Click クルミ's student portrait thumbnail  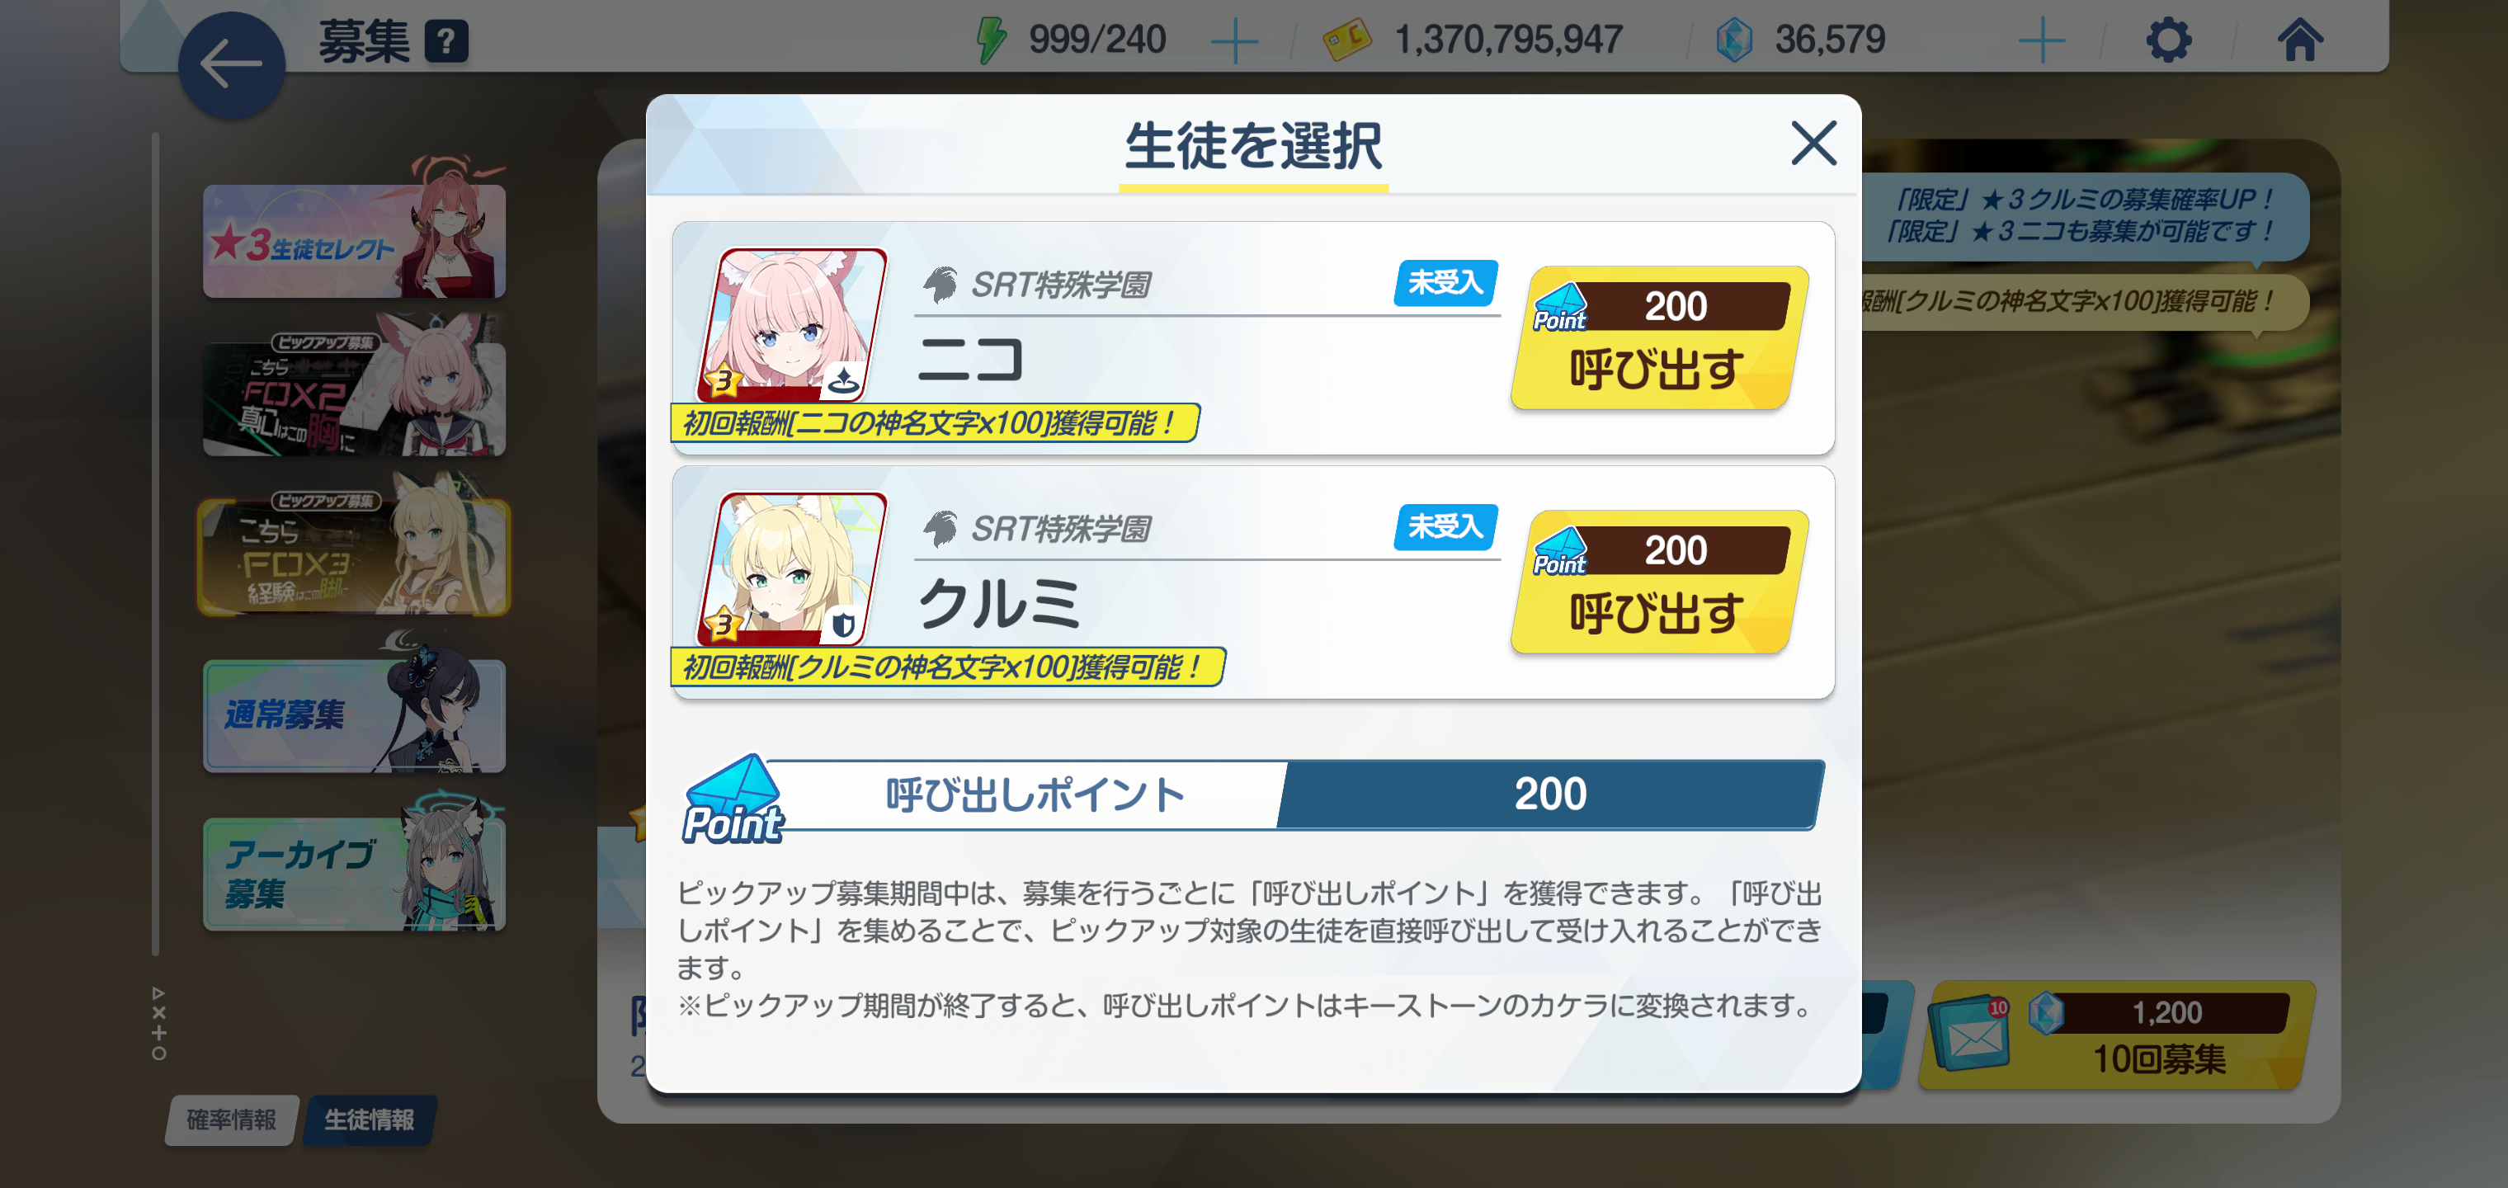[793, 568]
